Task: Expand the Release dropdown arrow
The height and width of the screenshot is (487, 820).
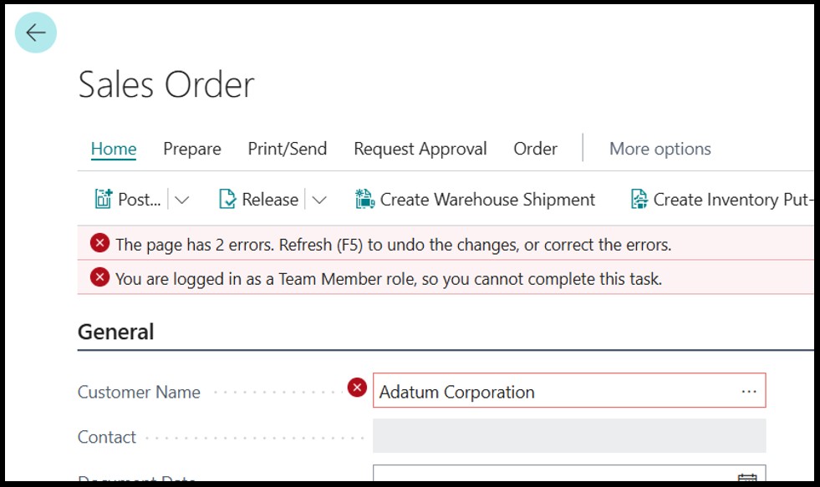Action: [319, 200]
